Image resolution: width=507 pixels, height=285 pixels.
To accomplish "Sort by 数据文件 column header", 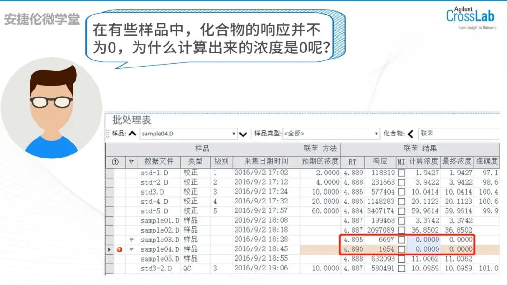I will (x=159, y=161).
